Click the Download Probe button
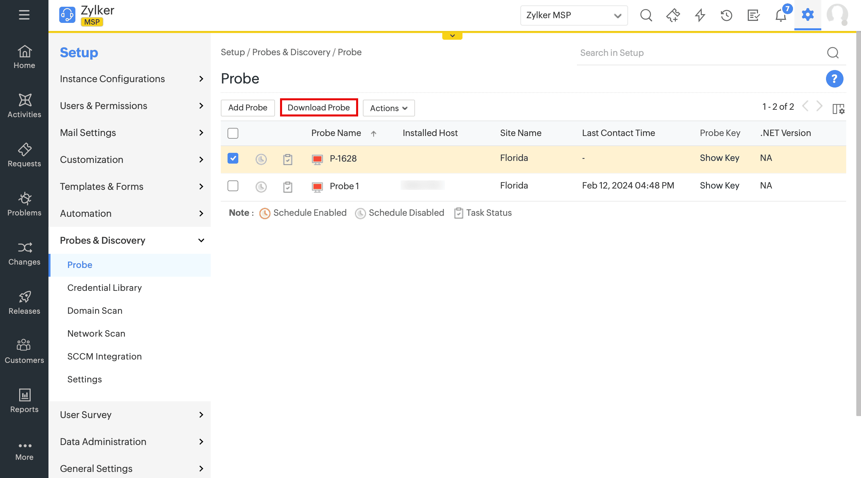Viewport: 861px width, 478px height. pos(318,107)
